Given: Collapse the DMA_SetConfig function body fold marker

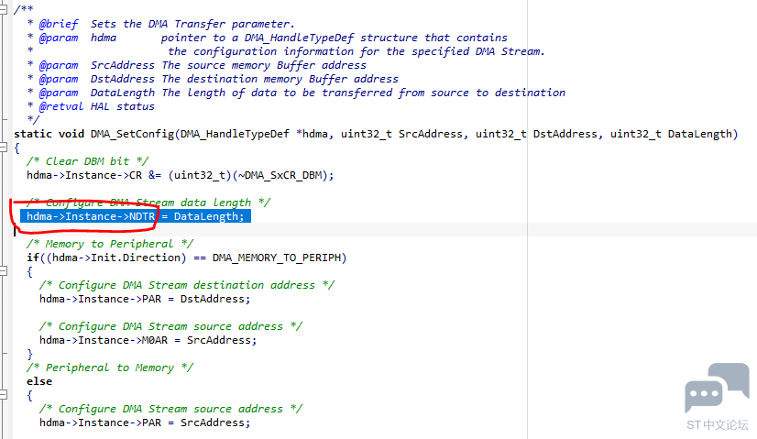Looking at the screenshot, I should coord(3,148).
